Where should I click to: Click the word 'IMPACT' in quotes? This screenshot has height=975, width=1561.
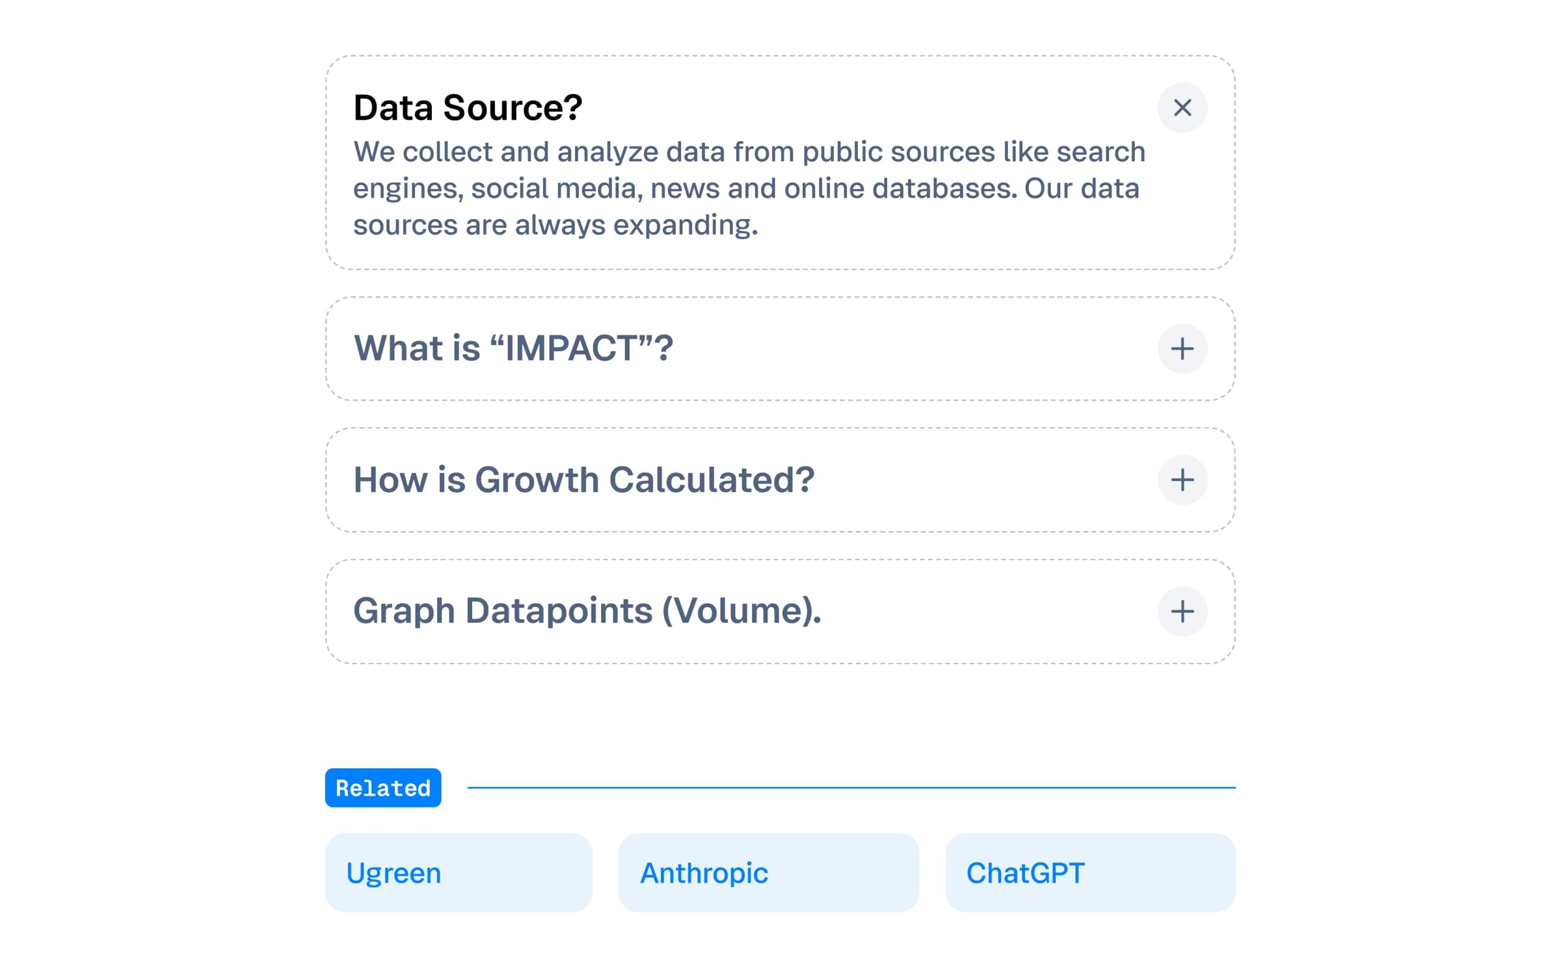pos(571,348)
